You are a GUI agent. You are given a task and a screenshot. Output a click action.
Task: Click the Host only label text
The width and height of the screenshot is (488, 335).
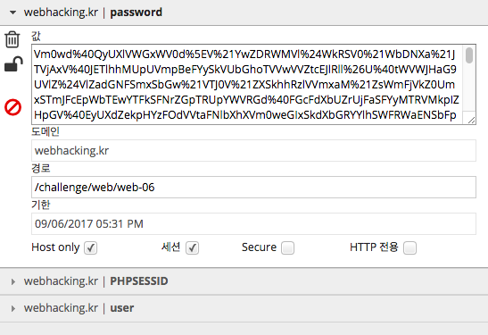click(x=55, y=247)
